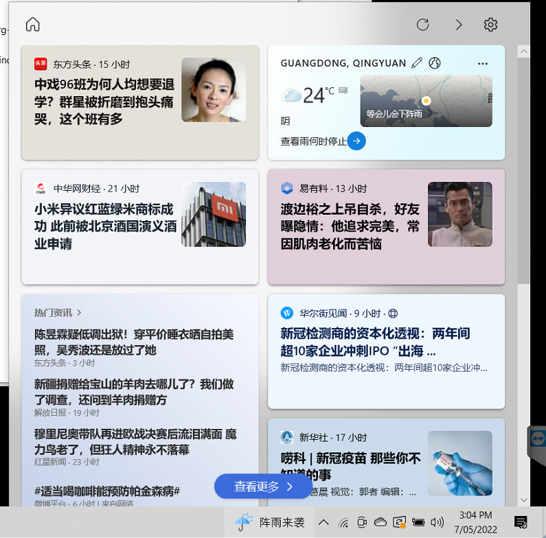Open the battery status tray icon
This screenshot has height=538, width=546.
pyautogui.click(x=418, y=522)
